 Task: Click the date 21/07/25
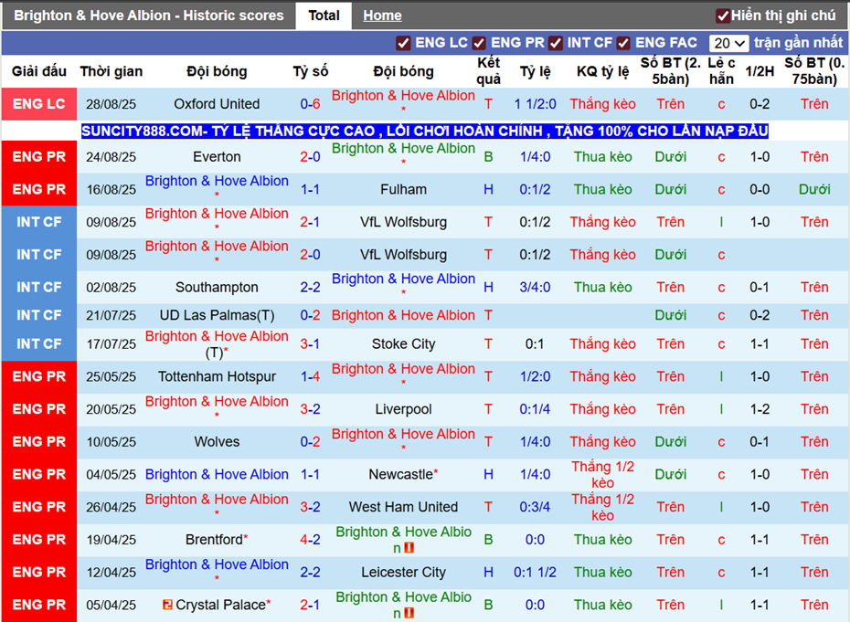click(x=112, y=315)
